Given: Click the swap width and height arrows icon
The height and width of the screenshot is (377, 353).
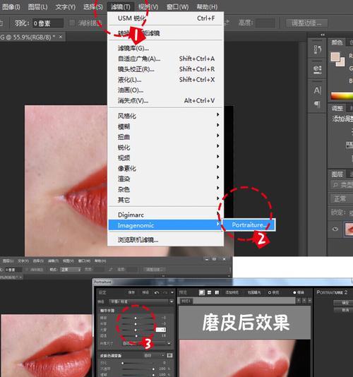Looking at the screenshot, I should click(226, 23).
